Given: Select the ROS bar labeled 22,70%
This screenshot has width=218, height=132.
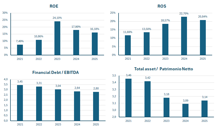Looking at the screenshot, I should point(184,36).
